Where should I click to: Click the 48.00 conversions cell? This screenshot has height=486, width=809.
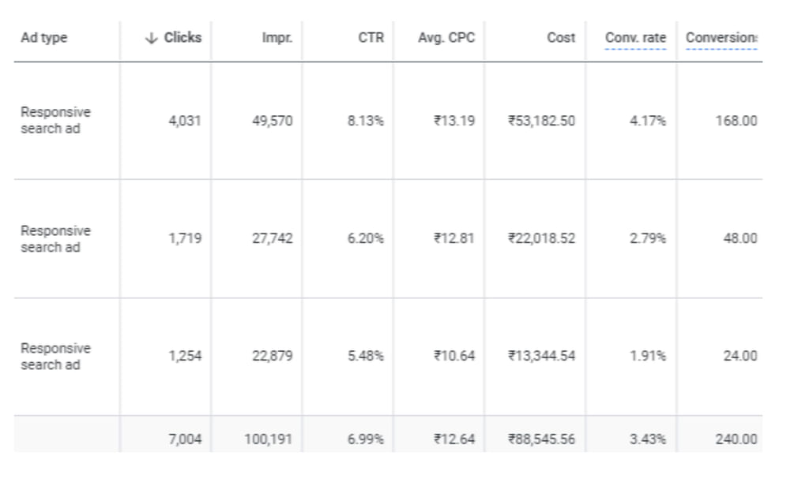coord(739,238)
